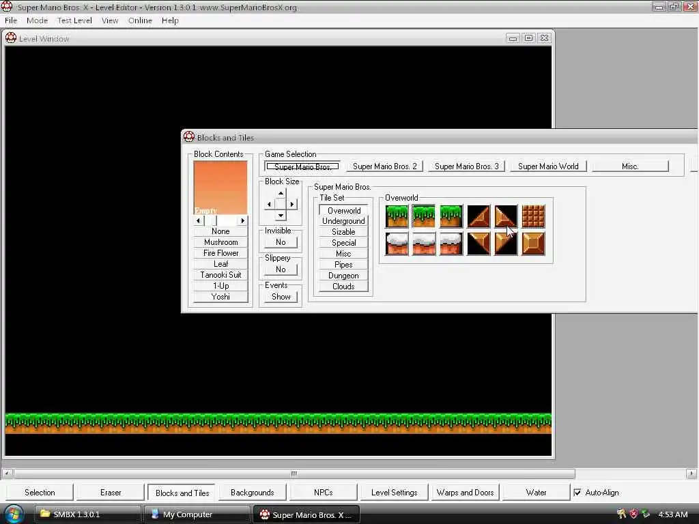Viewport: 699px width, 524px height.
Task: Select the first grass-top ground tile
Action: coord(397,216)
